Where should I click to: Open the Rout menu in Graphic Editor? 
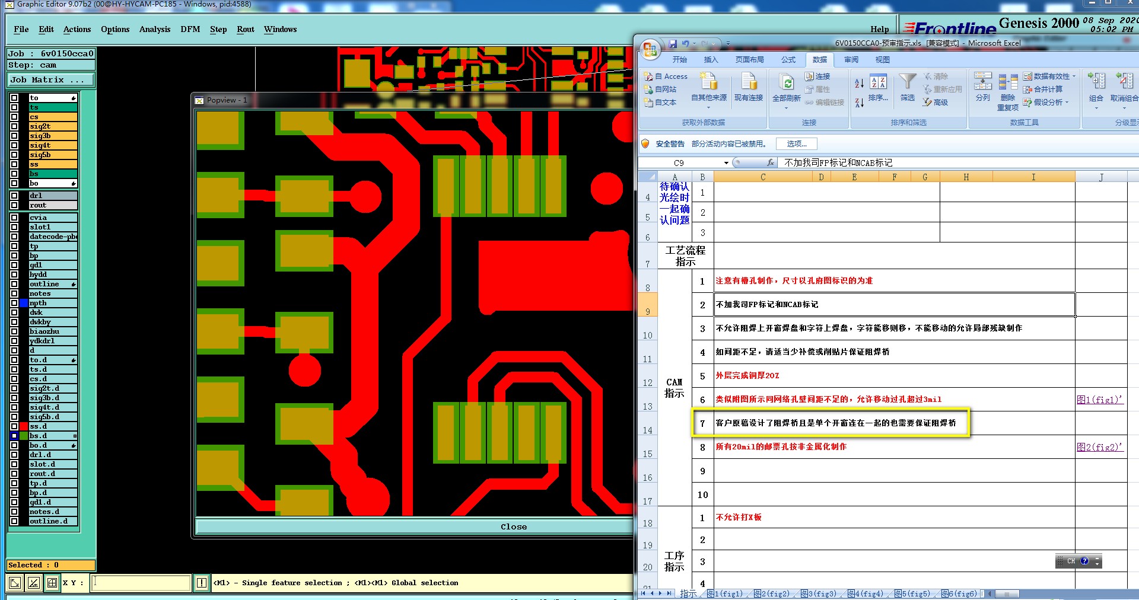[x=246, y=29]
